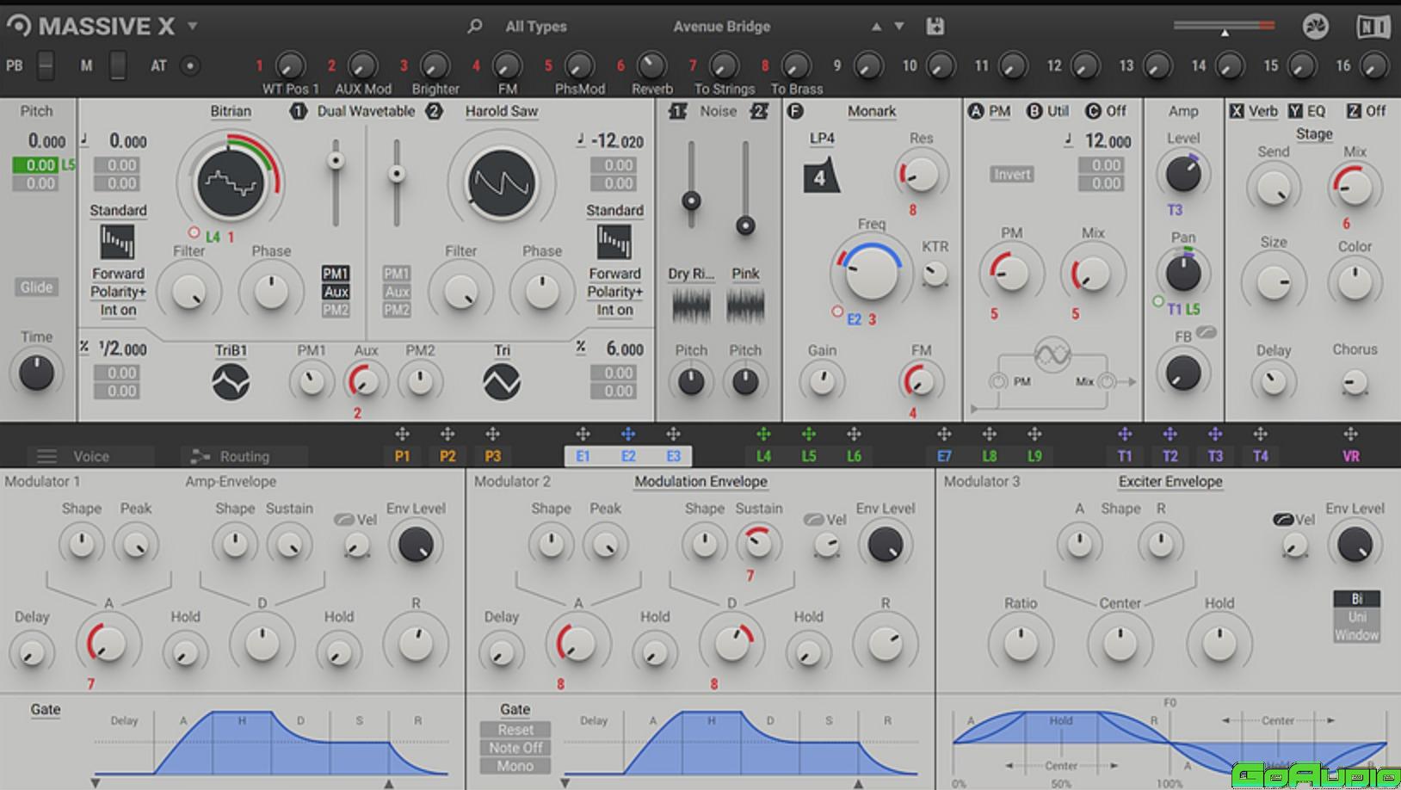
Task: Click the round shutter icon in header
Action: tap(1315, 27)
